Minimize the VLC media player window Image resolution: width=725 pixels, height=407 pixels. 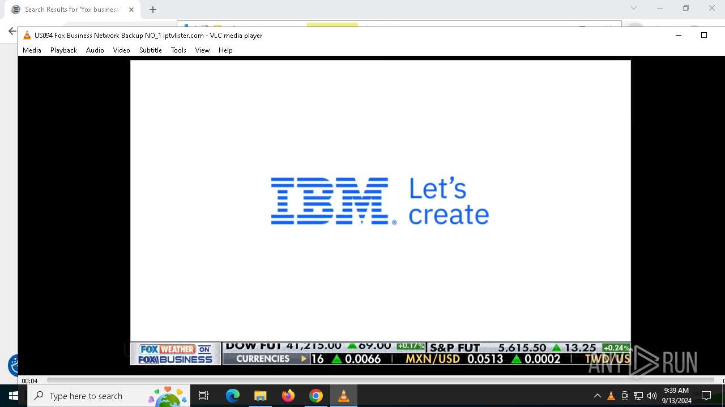click(x=679, y=35)
